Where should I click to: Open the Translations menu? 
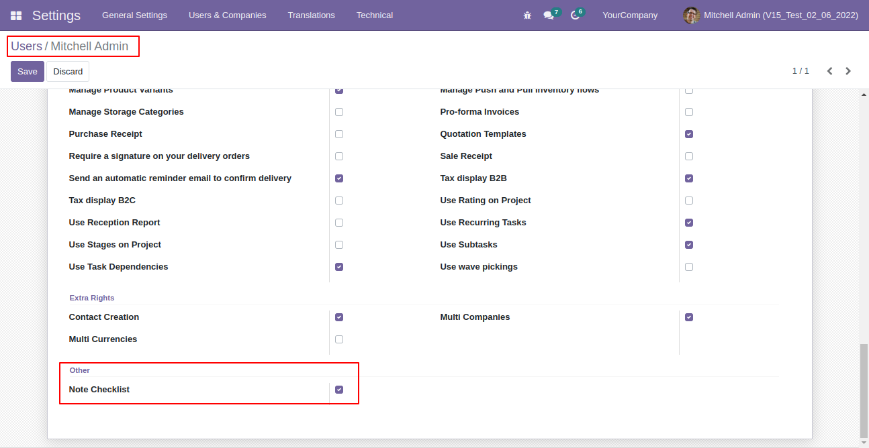[311, 15]
